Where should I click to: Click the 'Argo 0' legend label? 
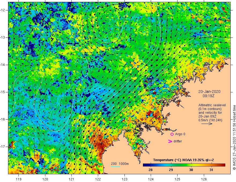pos(180,134)
